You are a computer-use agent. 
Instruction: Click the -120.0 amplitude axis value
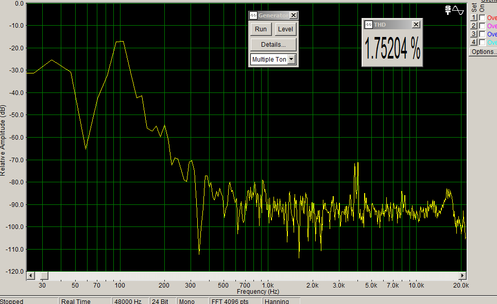click(14, 272)
